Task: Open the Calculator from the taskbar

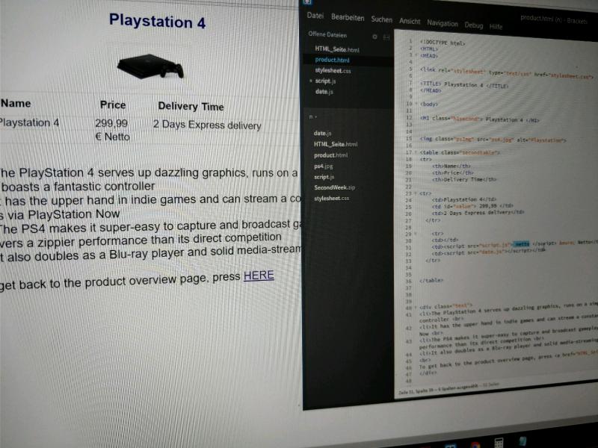Action: (499, 443)
